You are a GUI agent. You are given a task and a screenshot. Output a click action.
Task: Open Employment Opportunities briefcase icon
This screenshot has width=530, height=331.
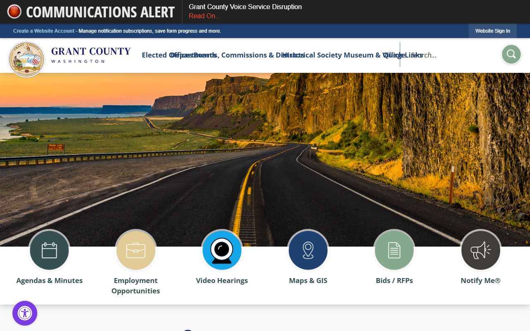pos(136,250)
